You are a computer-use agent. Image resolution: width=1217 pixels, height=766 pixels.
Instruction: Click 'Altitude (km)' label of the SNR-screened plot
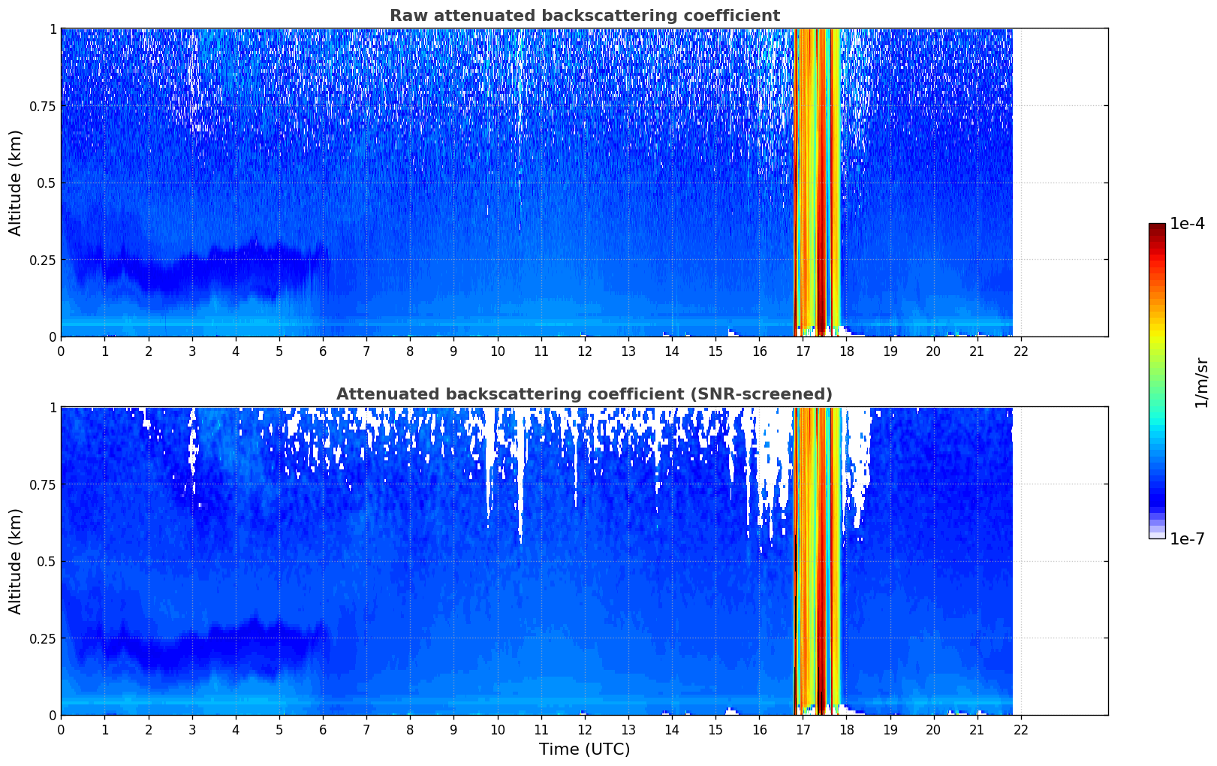[x=16, y=561]
